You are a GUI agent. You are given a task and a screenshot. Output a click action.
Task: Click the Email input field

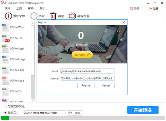pos(87,71)
